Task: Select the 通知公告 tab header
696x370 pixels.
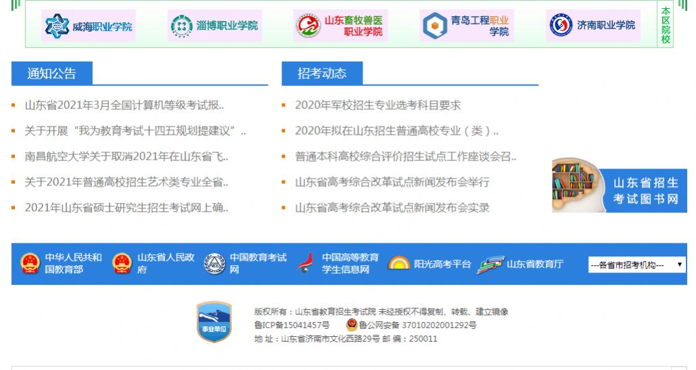Action: click(52, 73)
